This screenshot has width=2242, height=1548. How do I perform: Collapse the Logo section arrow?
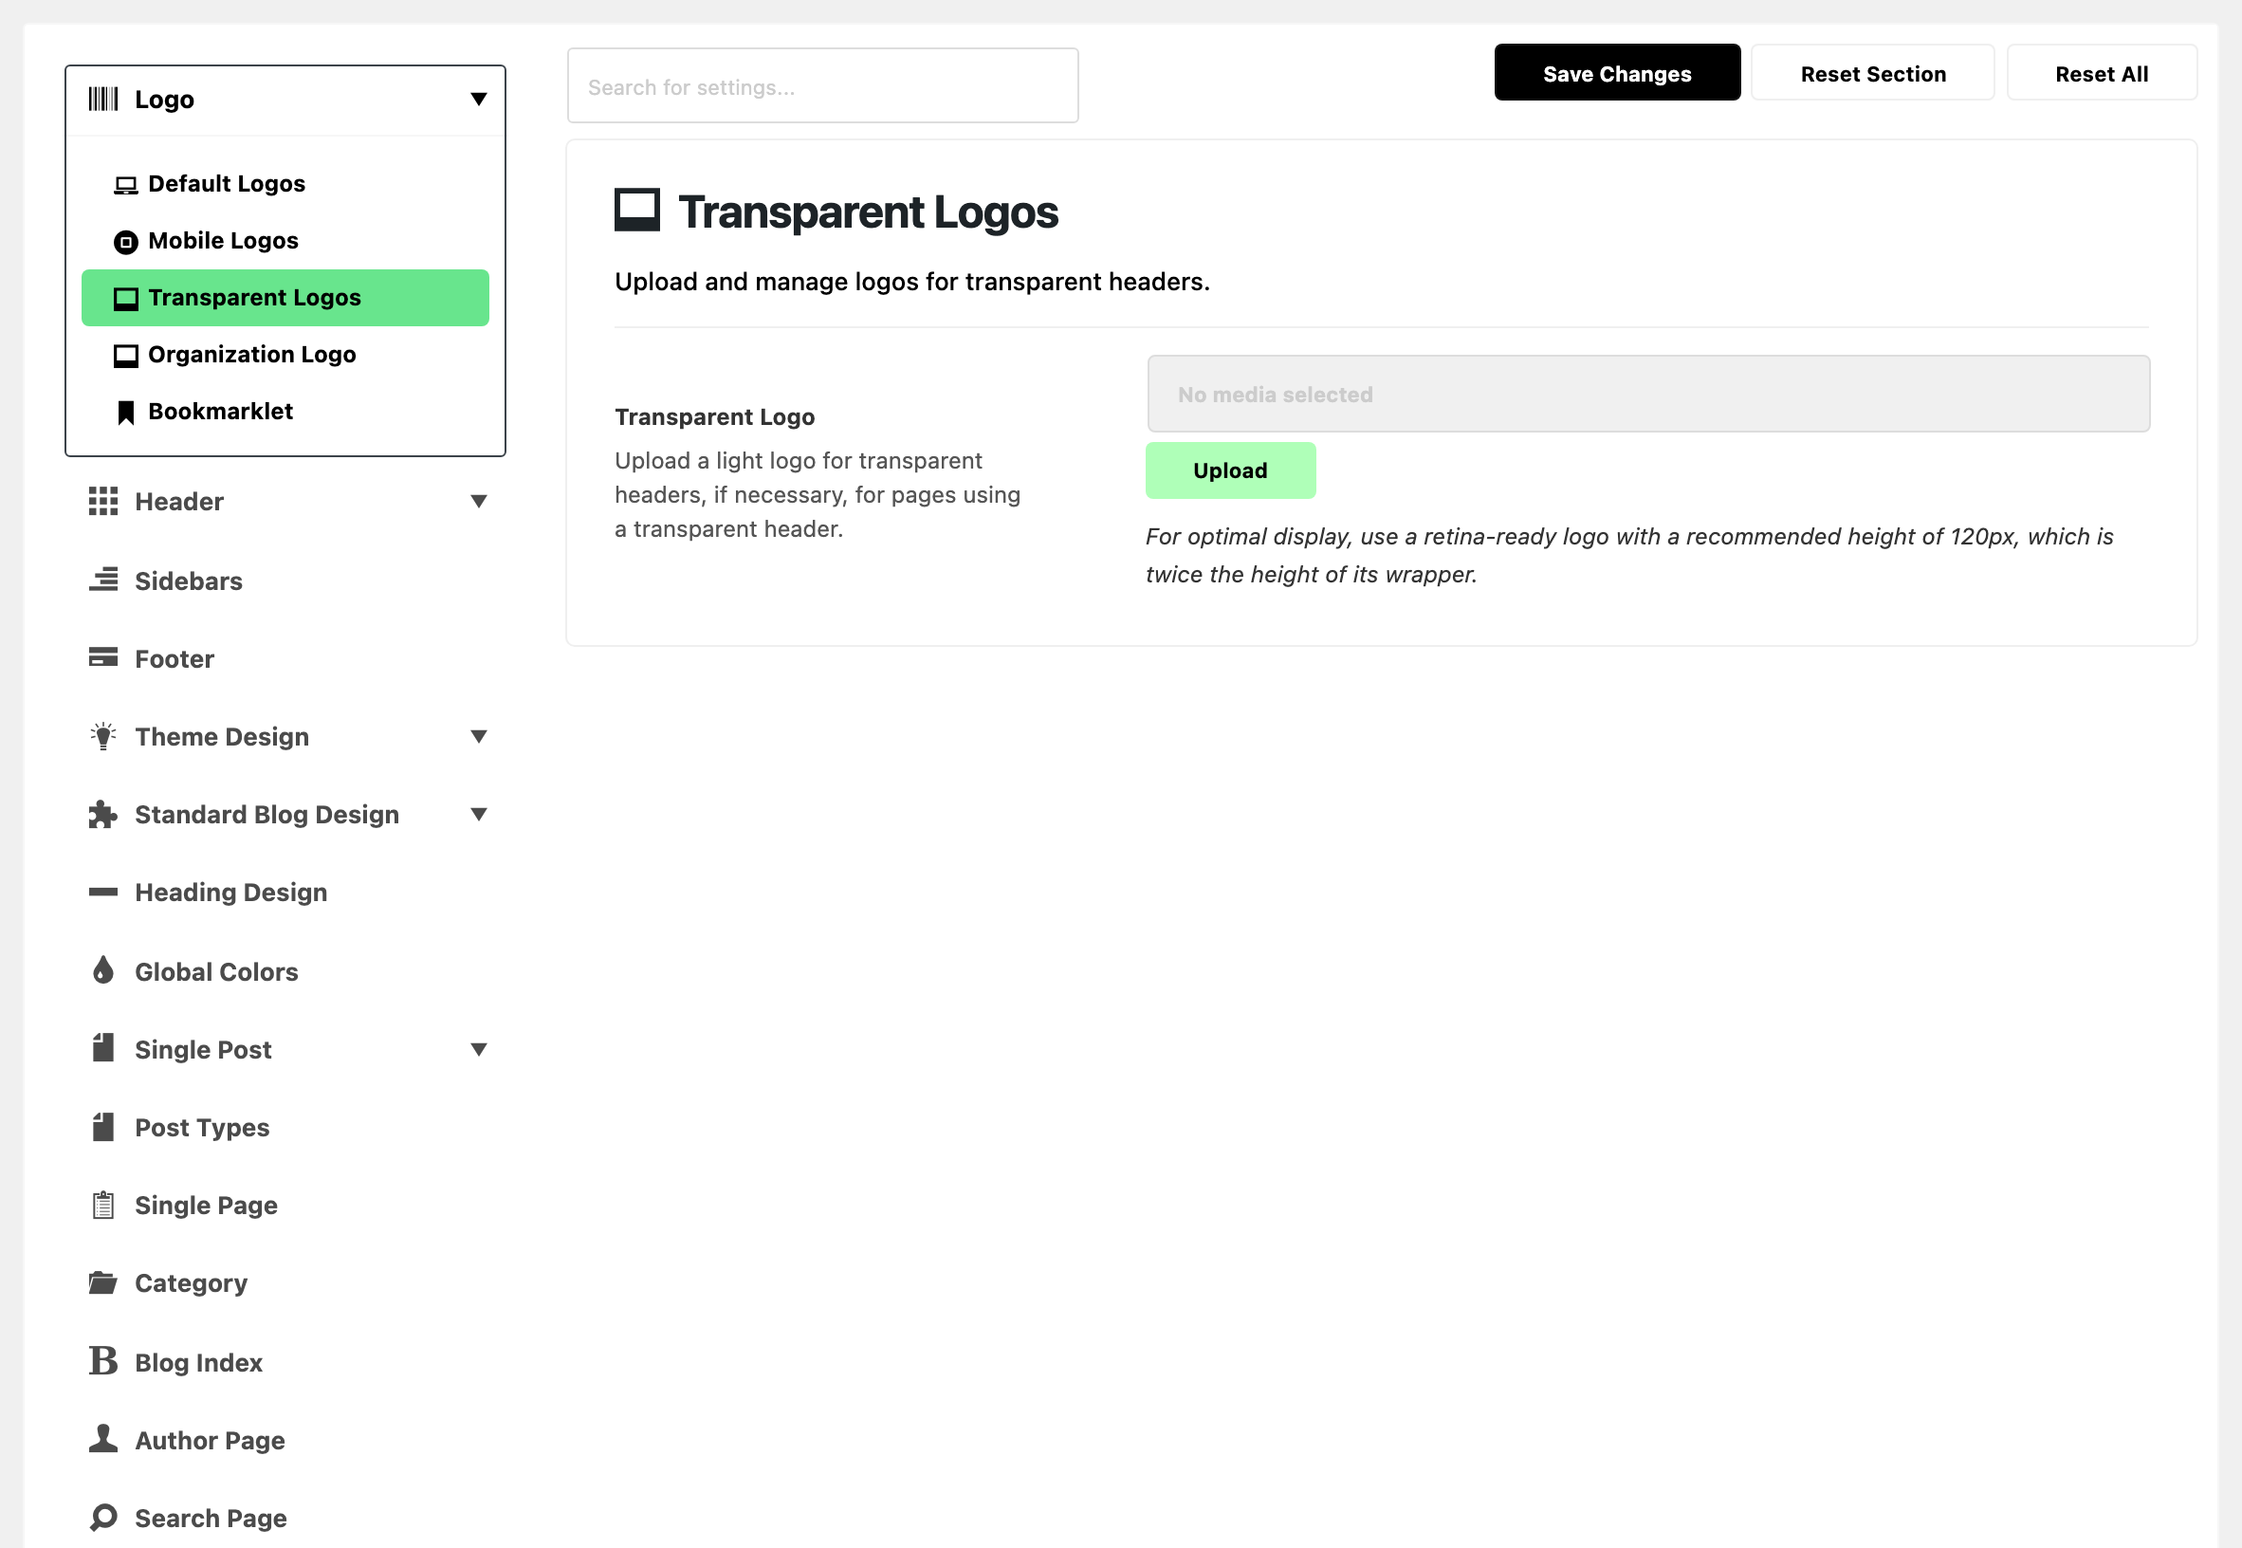(479, 99)
